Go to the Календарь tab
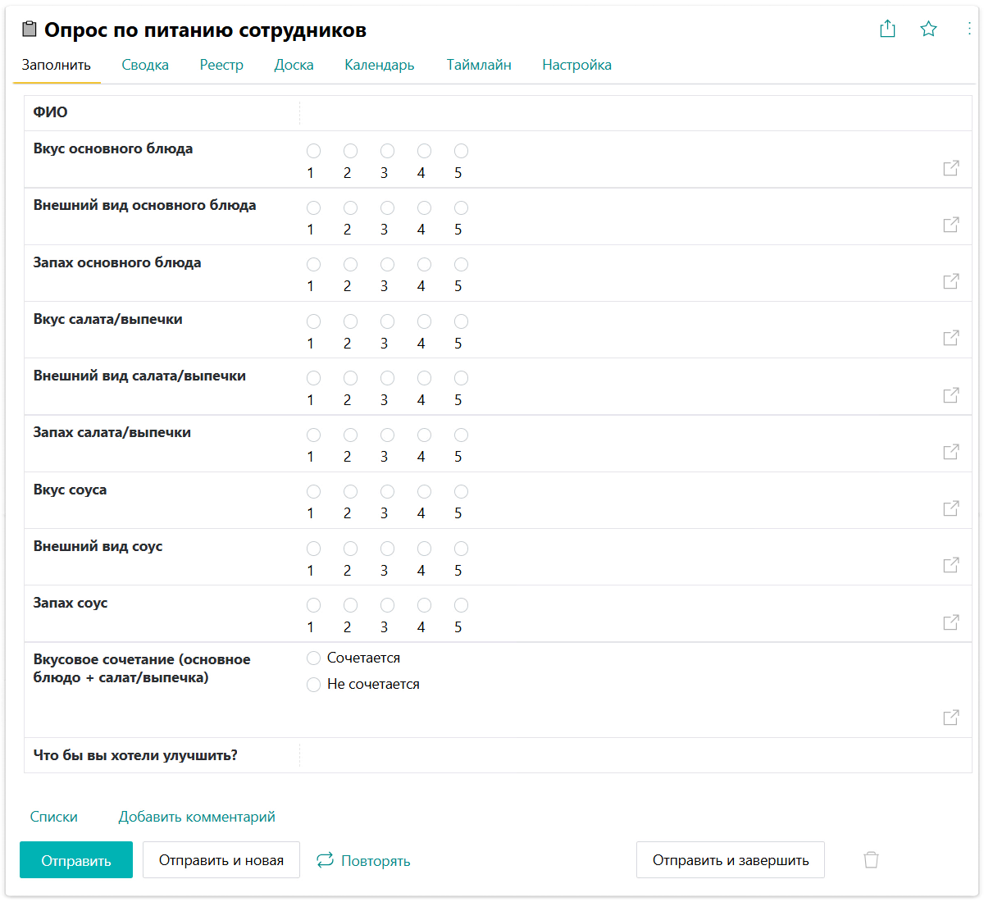 [x=380, y=65]
